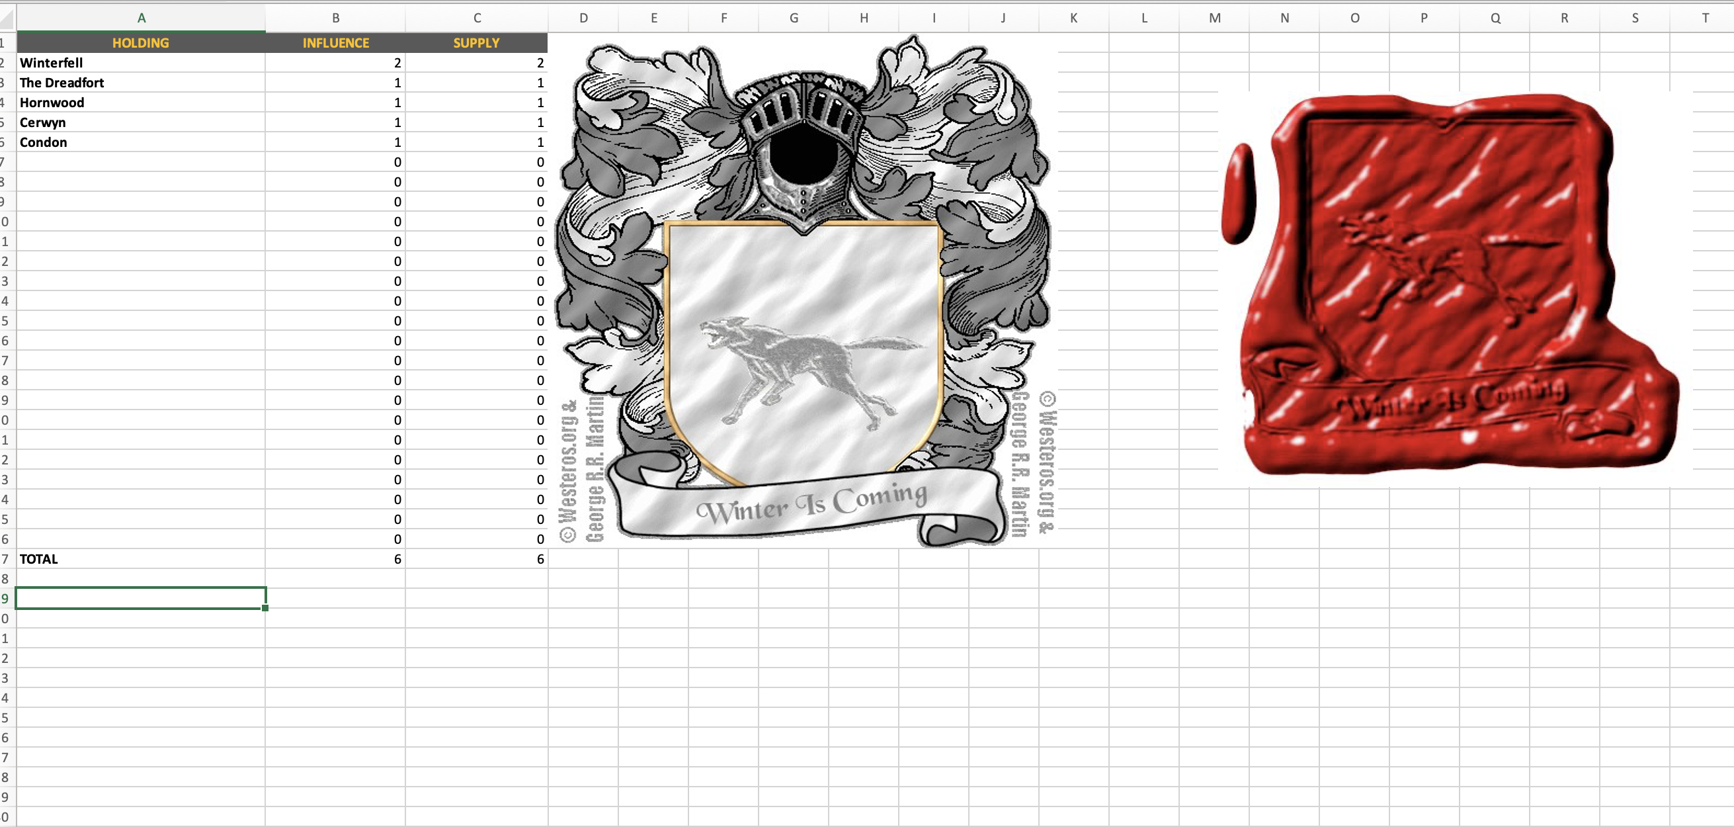Select column S header

[x=1634, y=18]
